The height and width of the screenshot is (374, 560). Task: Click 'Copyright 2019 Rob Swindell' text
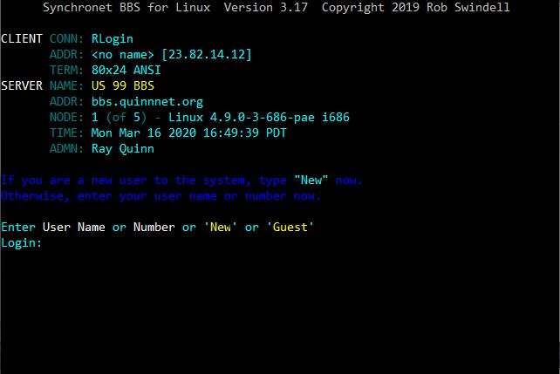tap(416, 7)
